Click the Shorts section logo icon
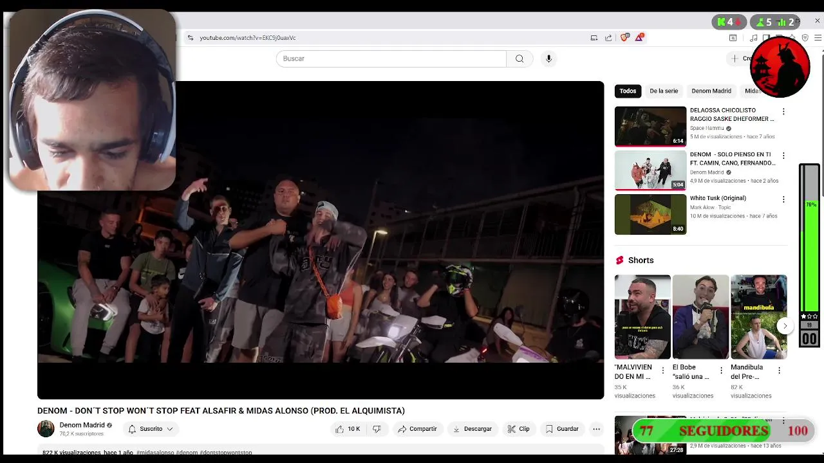 point(619,260)
